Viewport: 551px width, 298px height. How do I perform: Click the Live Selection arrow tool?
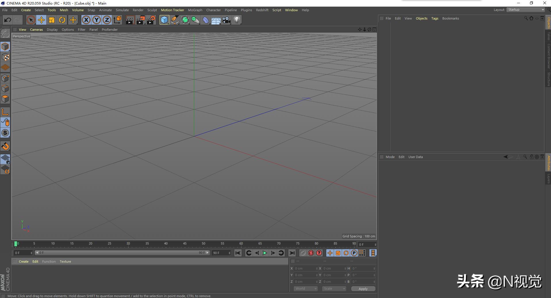click(31, 20)
